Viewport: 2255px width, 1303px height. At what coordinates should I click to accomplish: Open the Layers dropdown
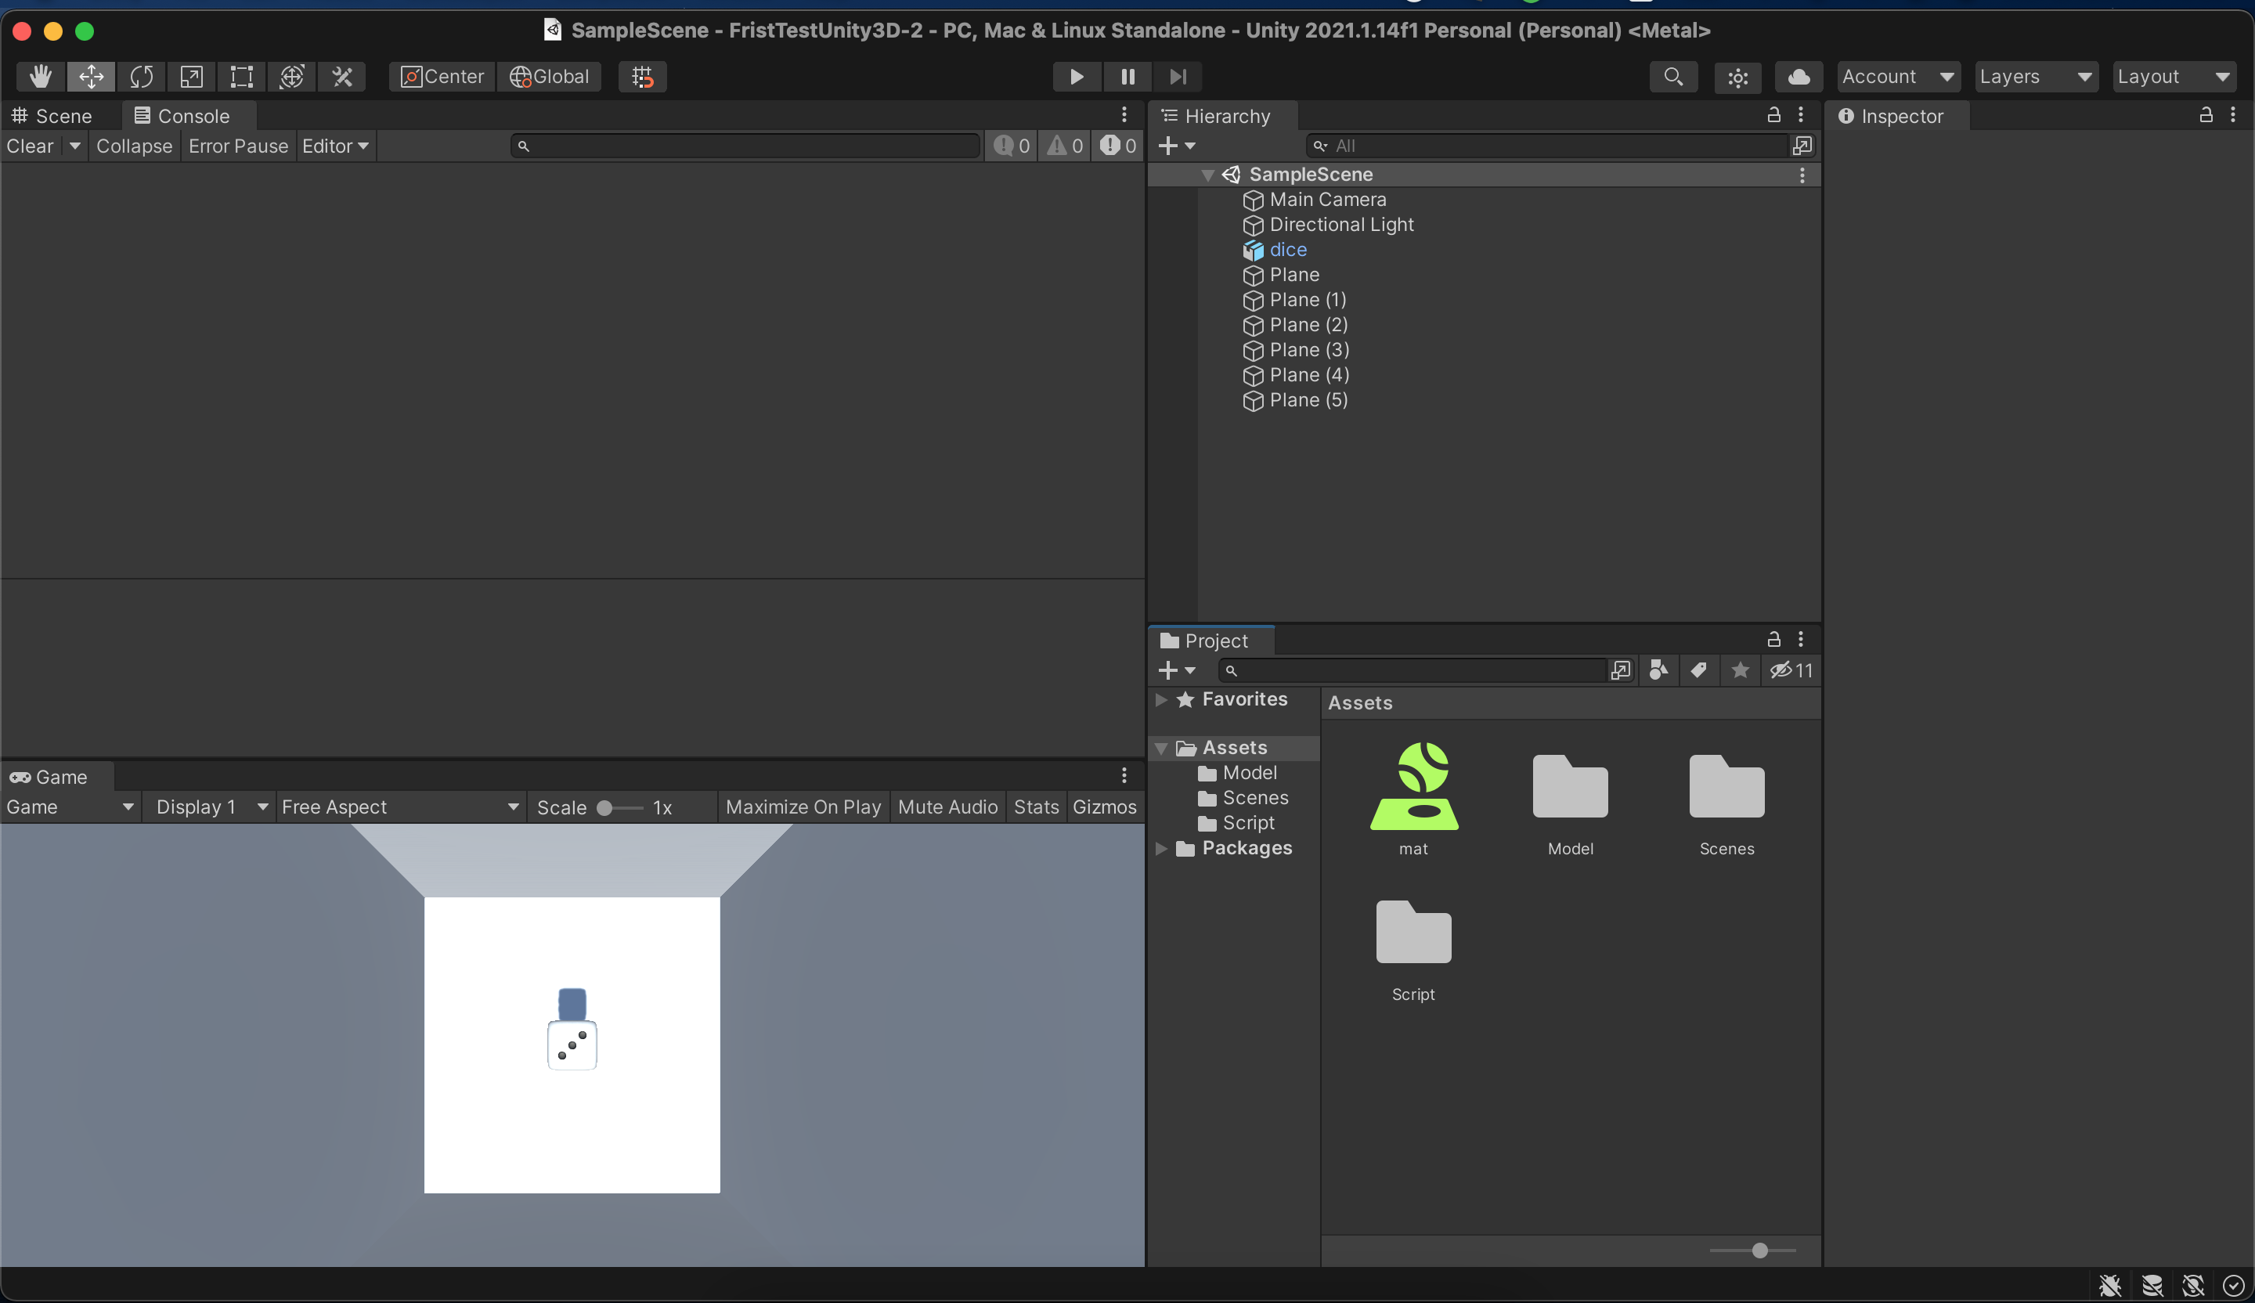click(2034, 77)
